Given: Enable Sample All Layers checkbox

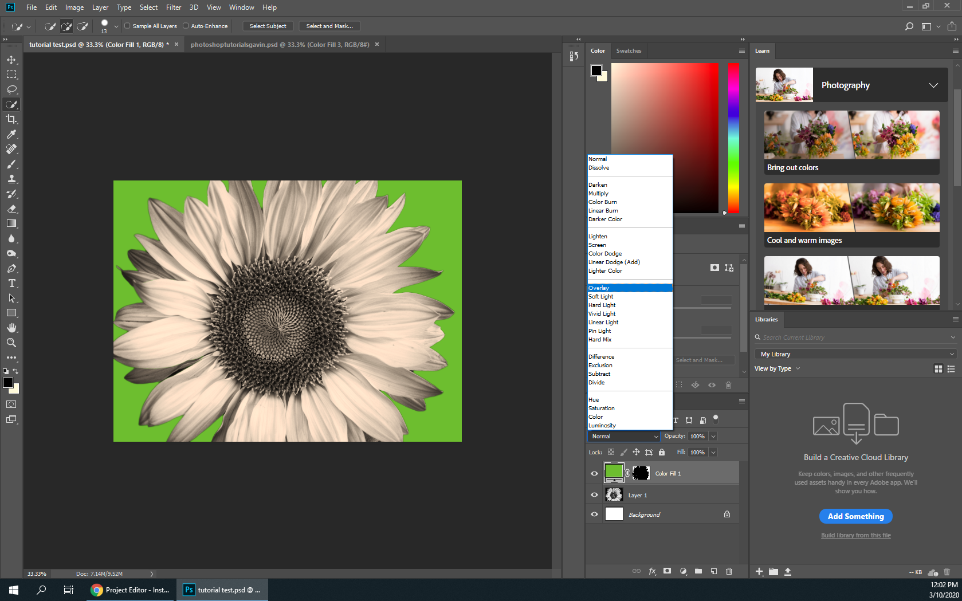Looking at the screenshot, I should pos(127,26).
